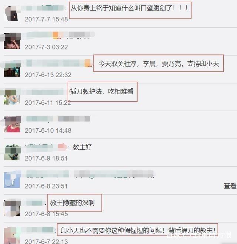Click timestamp 2017-6-9 18:51

[46, 158]
